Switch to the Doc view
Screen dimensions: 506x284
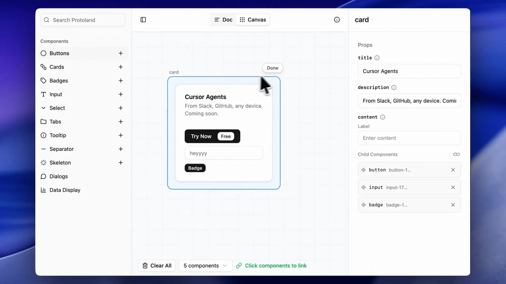[x=223, y=20]
